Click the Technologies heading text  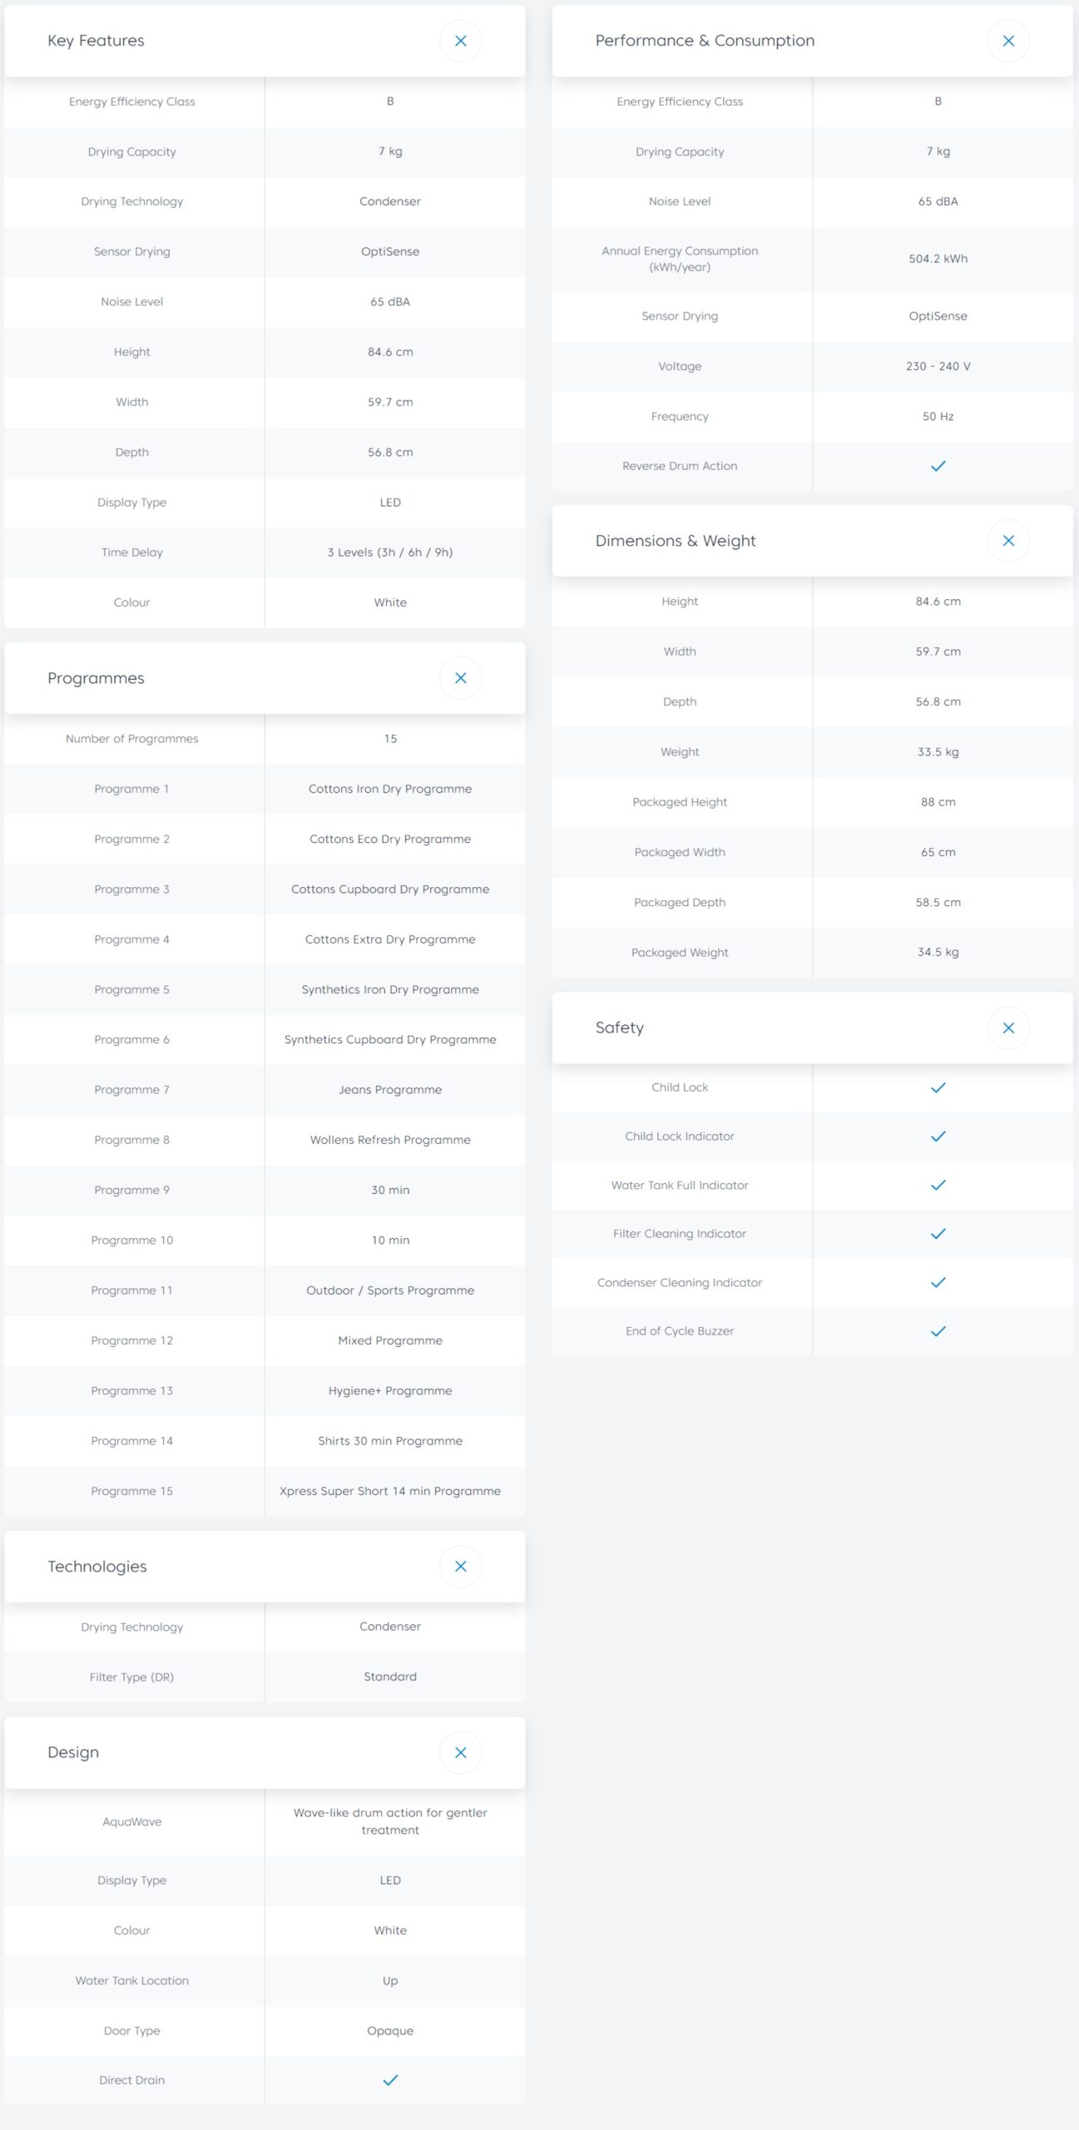[97, 1566]
